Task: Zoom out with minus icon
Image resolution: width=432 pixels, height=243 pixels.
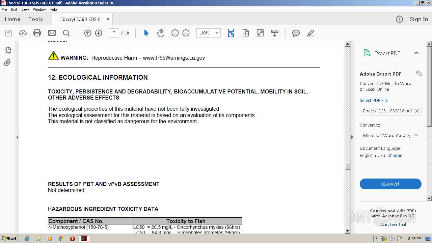Action: click(175, 33)
